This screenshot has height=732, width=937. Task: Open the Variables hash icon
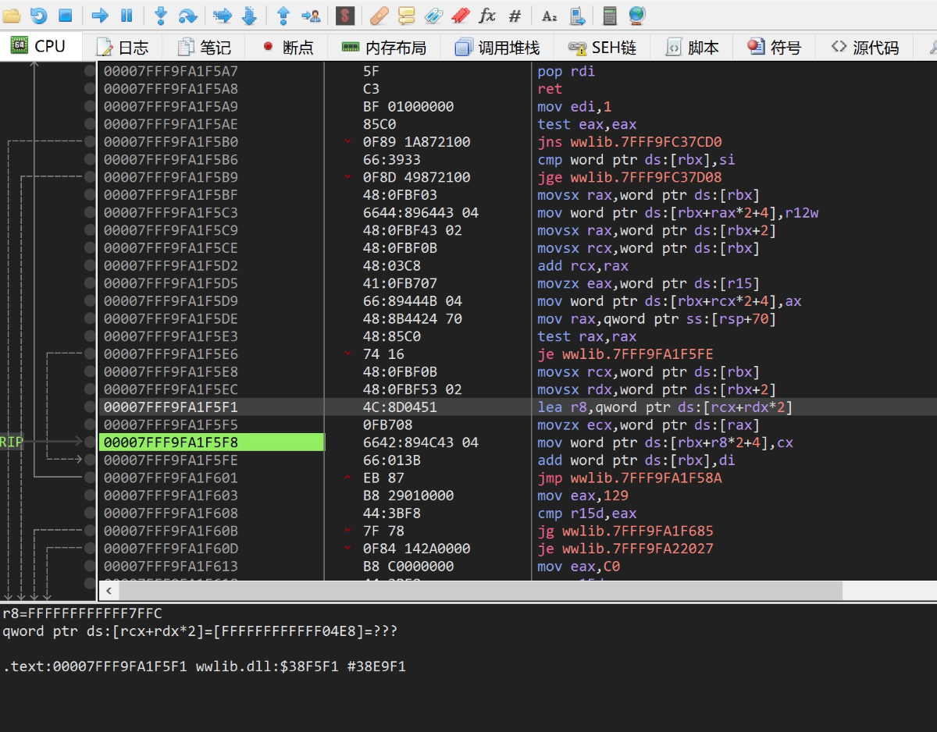coord(515,15)
